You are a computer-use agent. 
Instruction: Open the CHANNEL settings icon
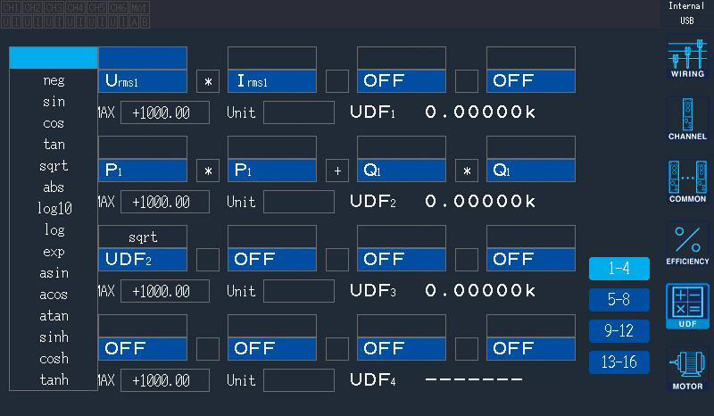[x=687, y=119]
